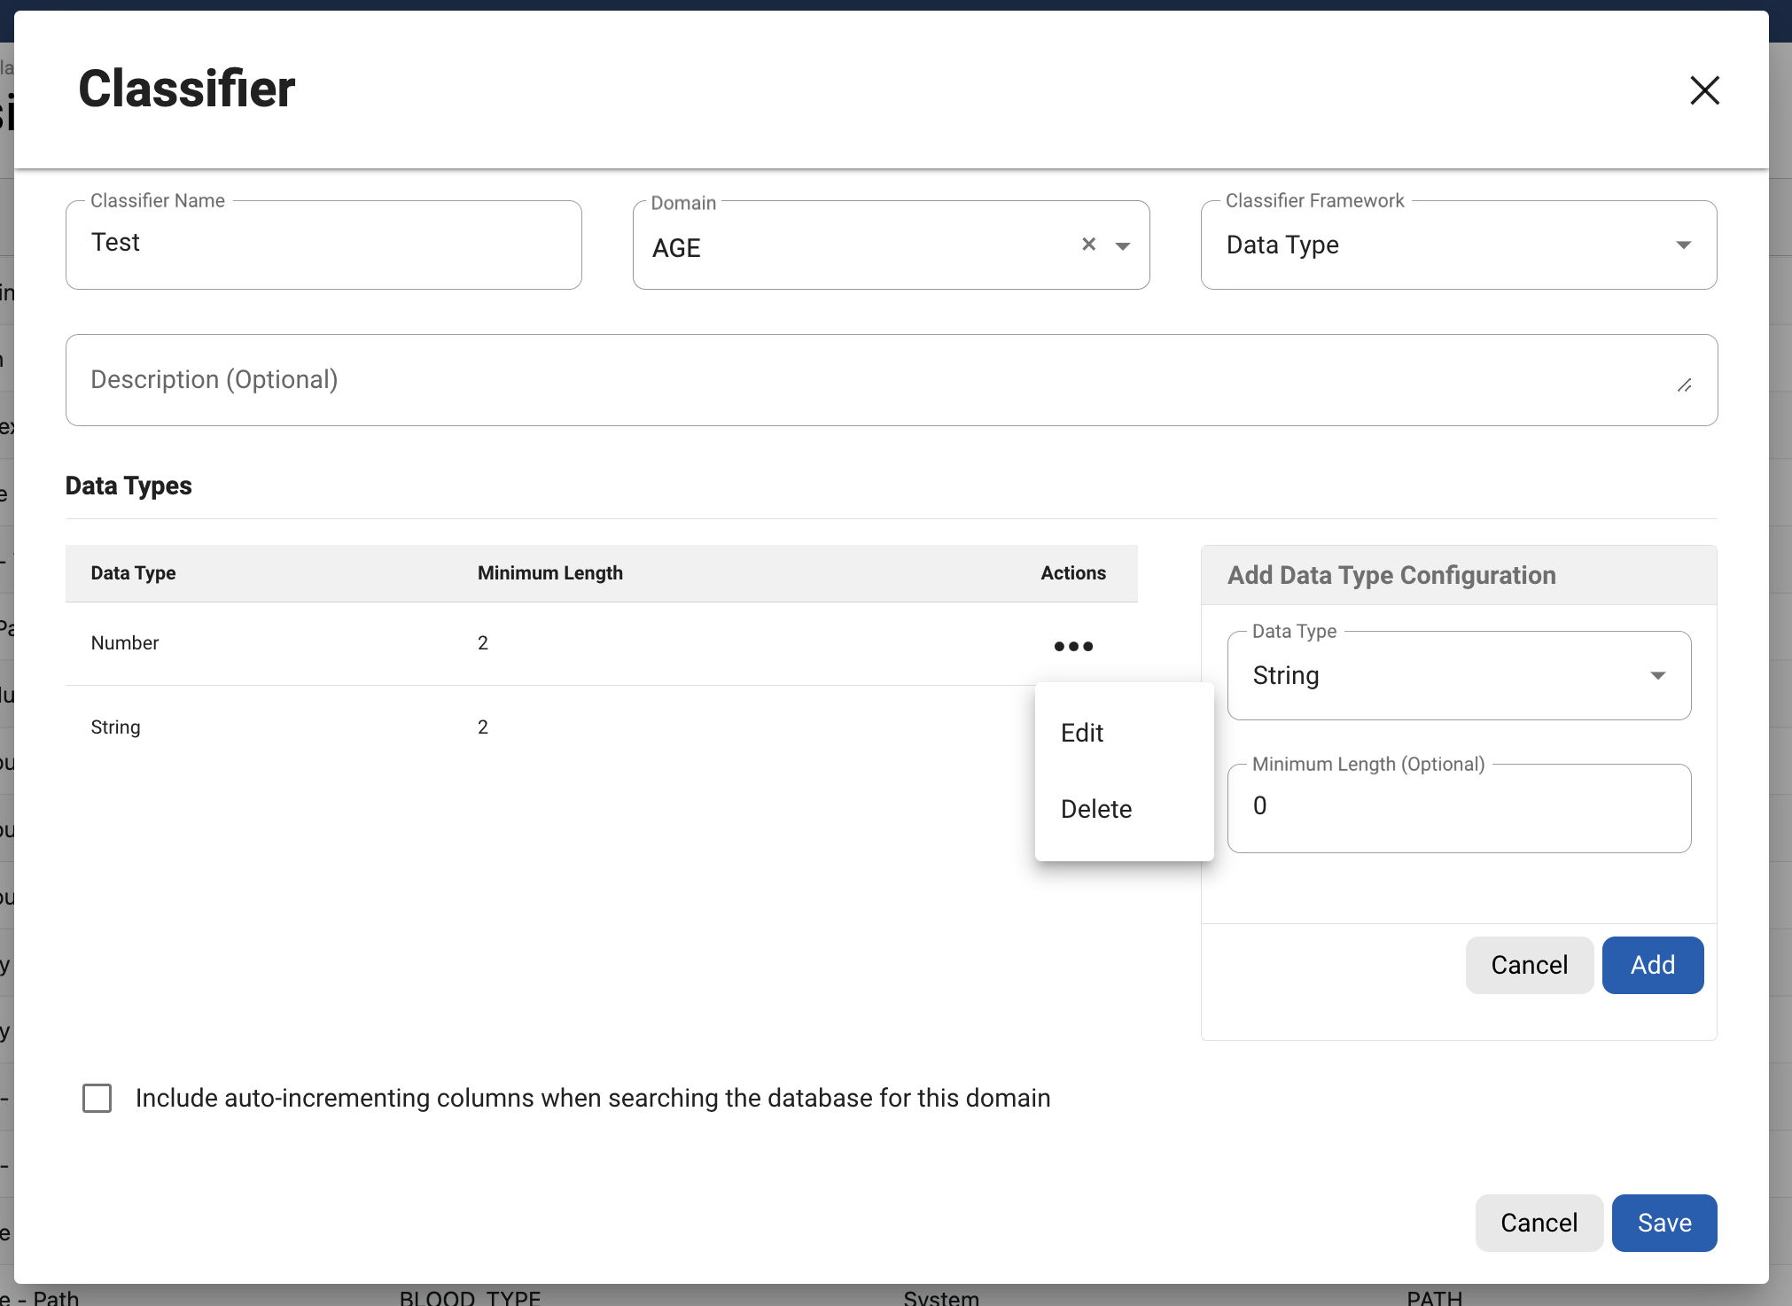
Task: Select the String row in table
Action: tap(115, 727)
